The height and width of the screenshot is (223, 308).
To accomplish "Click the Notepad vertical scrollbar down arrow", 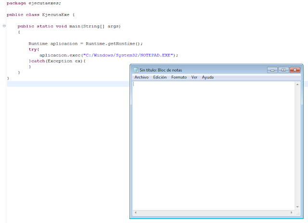I will (x=297, y=207).
